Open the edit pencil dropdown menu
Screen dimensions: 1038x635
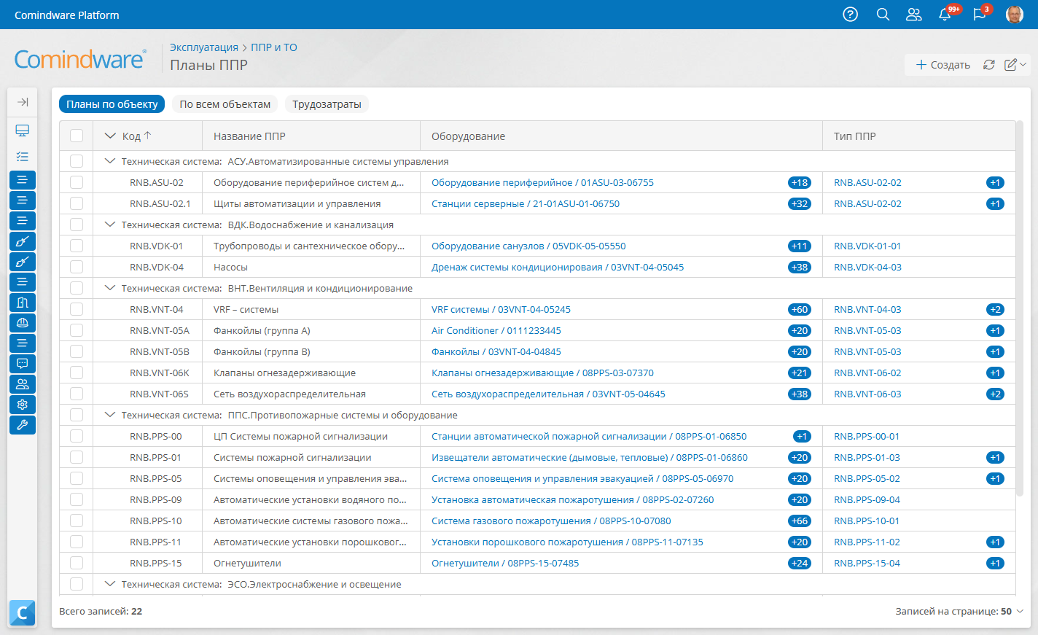tap(1015, 65)
